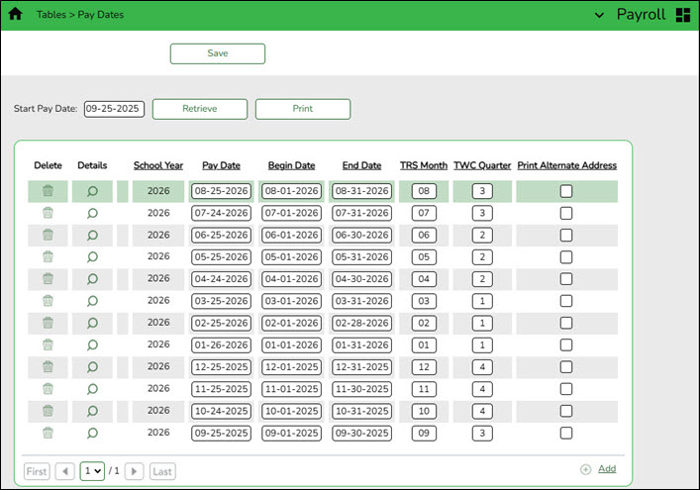
Task: Open details for 08-25-2026 pay date
Action: pyautogui.click(x=92, y=191)
